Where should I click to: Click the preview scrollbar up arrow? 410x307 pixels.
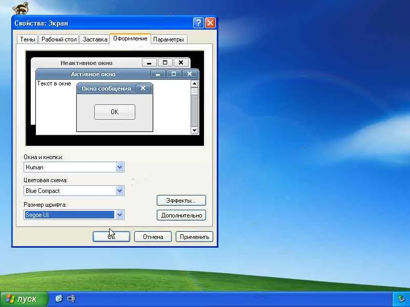pos(194,83)
